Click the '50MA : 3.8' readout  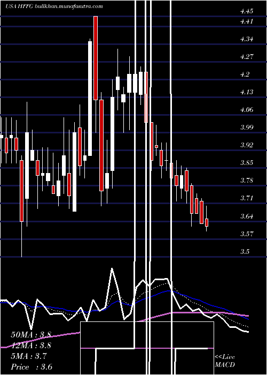[31, 335]
